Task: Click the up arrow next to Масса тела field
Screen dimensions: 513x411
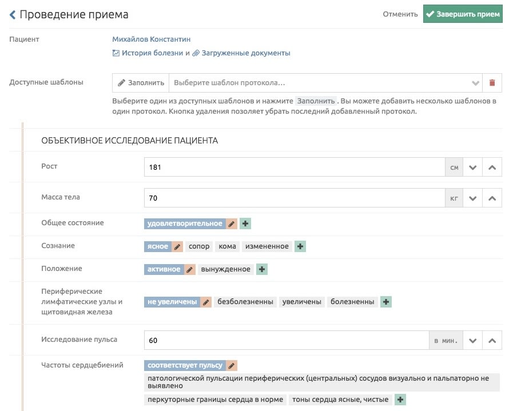Action: coord(492,196)
